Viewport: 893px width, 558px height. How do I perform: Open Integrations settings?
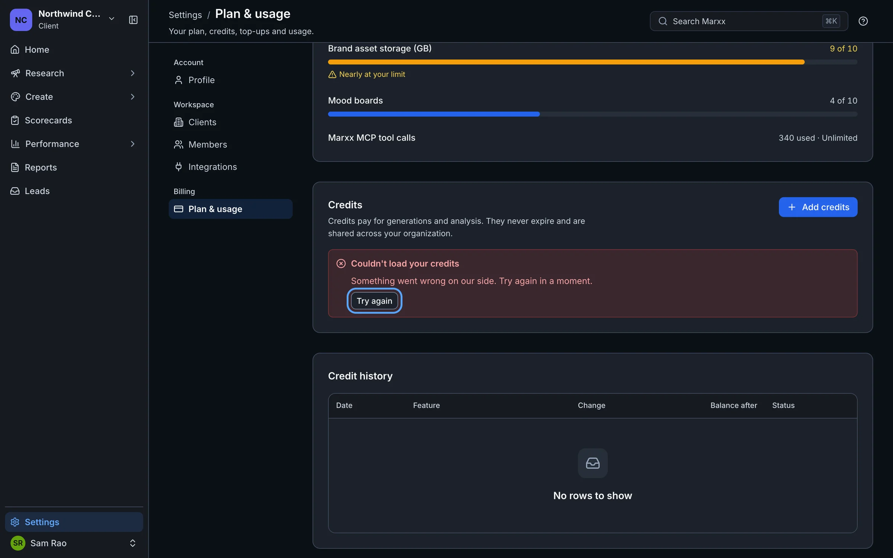[x=230, y=167]
